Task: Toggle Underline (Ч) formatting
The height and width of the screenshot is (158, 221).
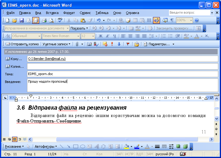Action: click(114, 36)
